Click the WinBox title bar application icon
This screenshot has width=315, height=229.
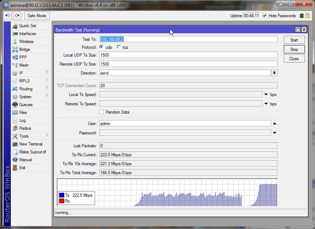pyautogui.click(x=6, y=5)
